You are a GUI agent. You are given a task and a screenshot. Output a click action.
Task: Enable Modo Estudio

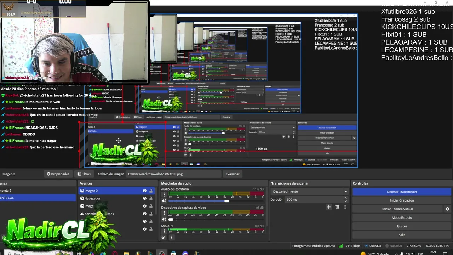tap(402, 217)
